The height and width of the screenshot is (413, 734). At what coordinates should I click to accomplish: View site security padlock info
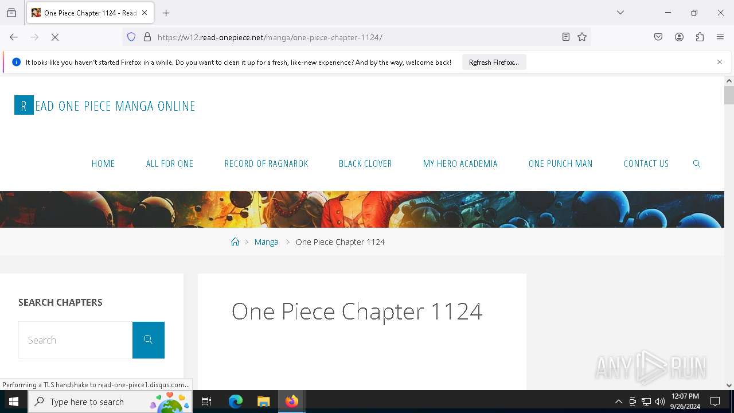click(147, 37)
